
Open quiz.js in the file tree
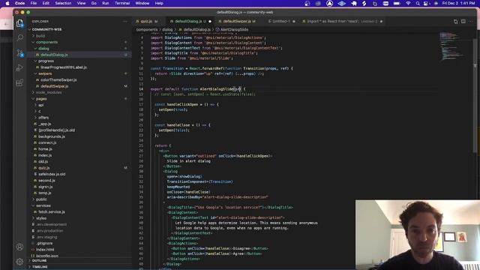(43, 168)
